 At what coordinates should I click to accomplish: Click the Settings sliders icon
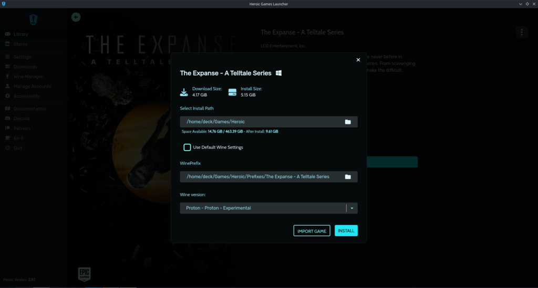(7, 57)
